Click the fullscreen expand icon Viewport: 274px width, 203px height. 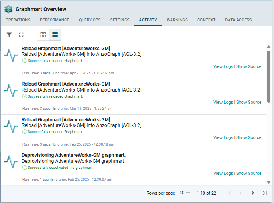(x=21, y=35)
